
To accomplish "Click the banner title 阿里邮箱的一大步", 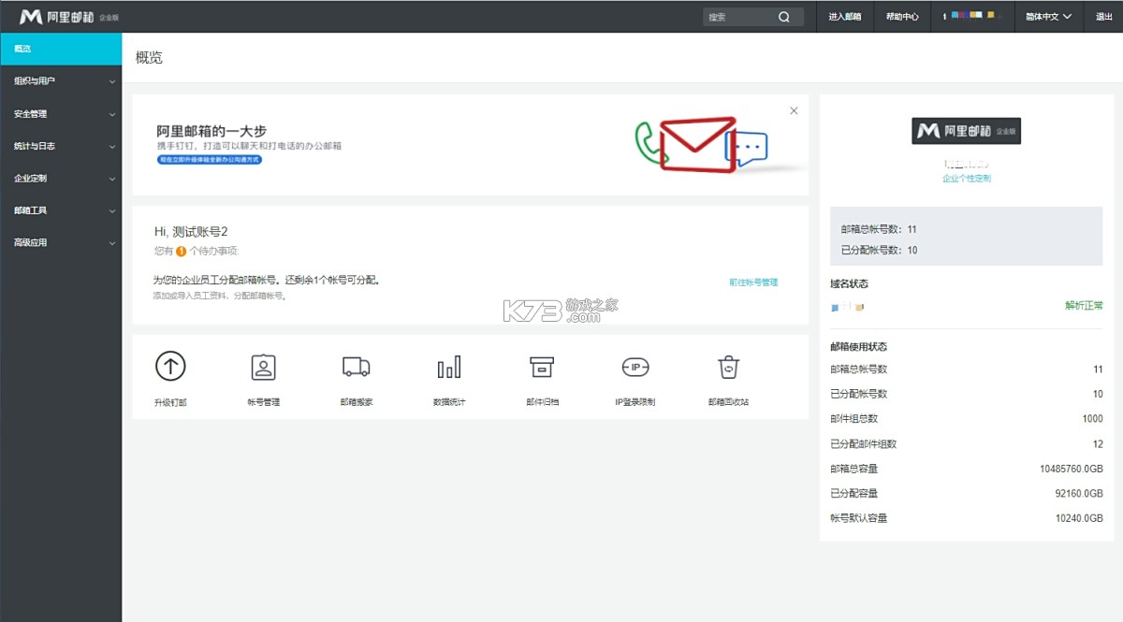I will (x=211, y=131).
